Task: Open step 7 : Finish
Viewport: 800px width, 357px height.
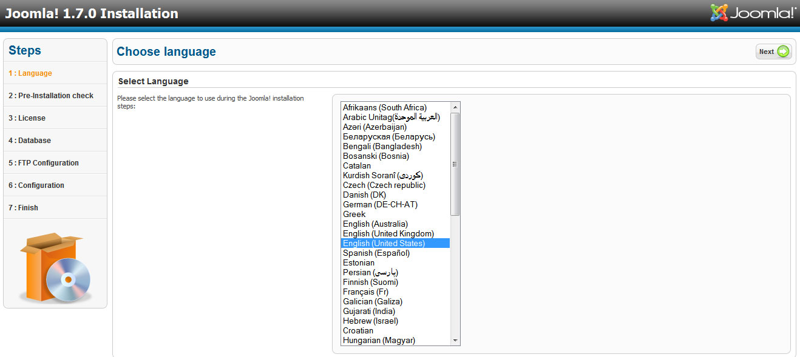Action: [55, 208]
